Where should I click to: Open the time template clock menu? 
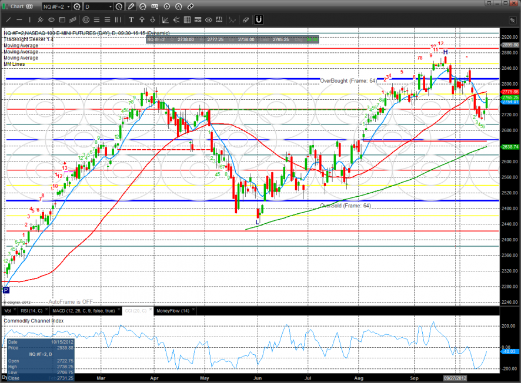pos(119,6)
